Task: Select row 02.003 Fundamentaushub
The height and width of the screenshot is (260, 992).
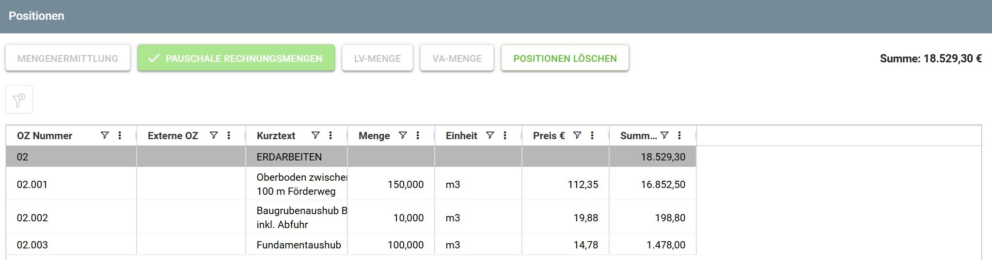Action: click(x=351, y=245)
